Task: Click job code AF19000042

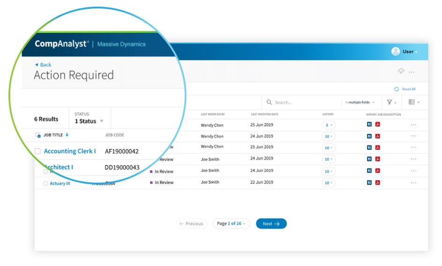Action: pos(122,152)
